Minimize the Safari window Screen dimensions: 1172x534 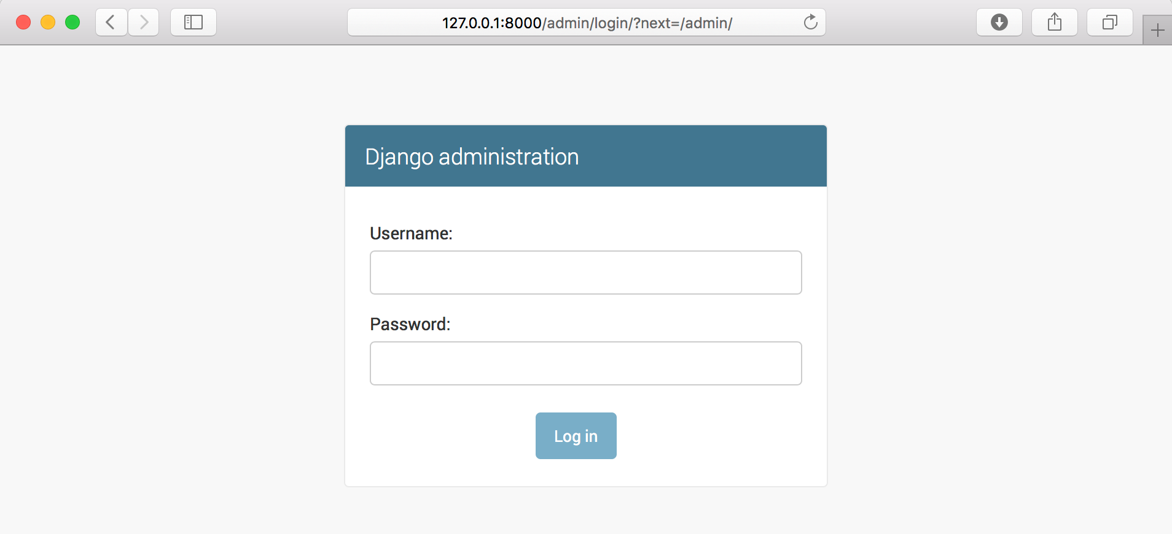pos(48,23)
